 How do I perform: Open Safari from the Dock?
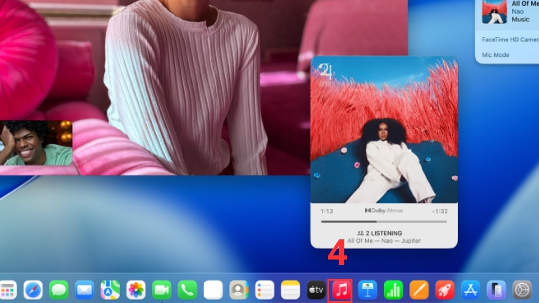click(34, 289)
